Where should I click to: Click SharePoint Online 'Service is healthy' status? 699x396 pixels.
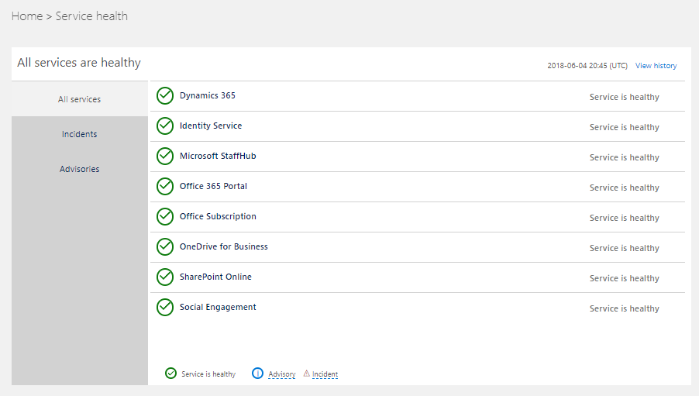pyautogui.click(x=624, y=278)
